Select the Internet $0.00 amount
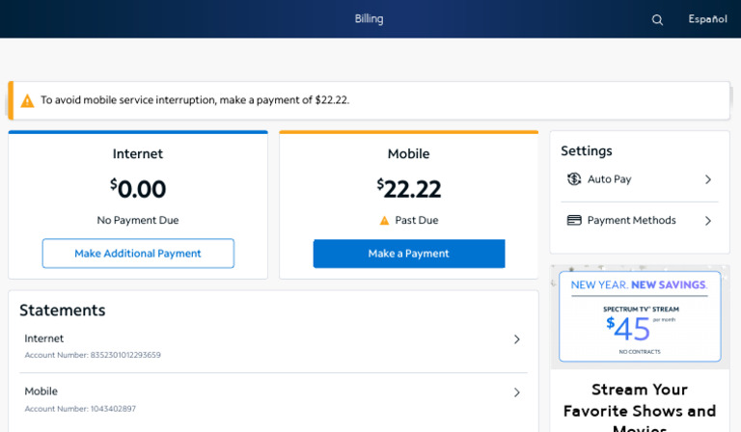 [x=138, y=189]
